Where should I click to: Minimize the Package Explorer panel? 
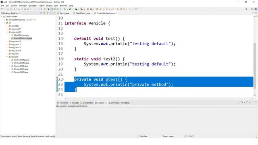tap(50, 13)
